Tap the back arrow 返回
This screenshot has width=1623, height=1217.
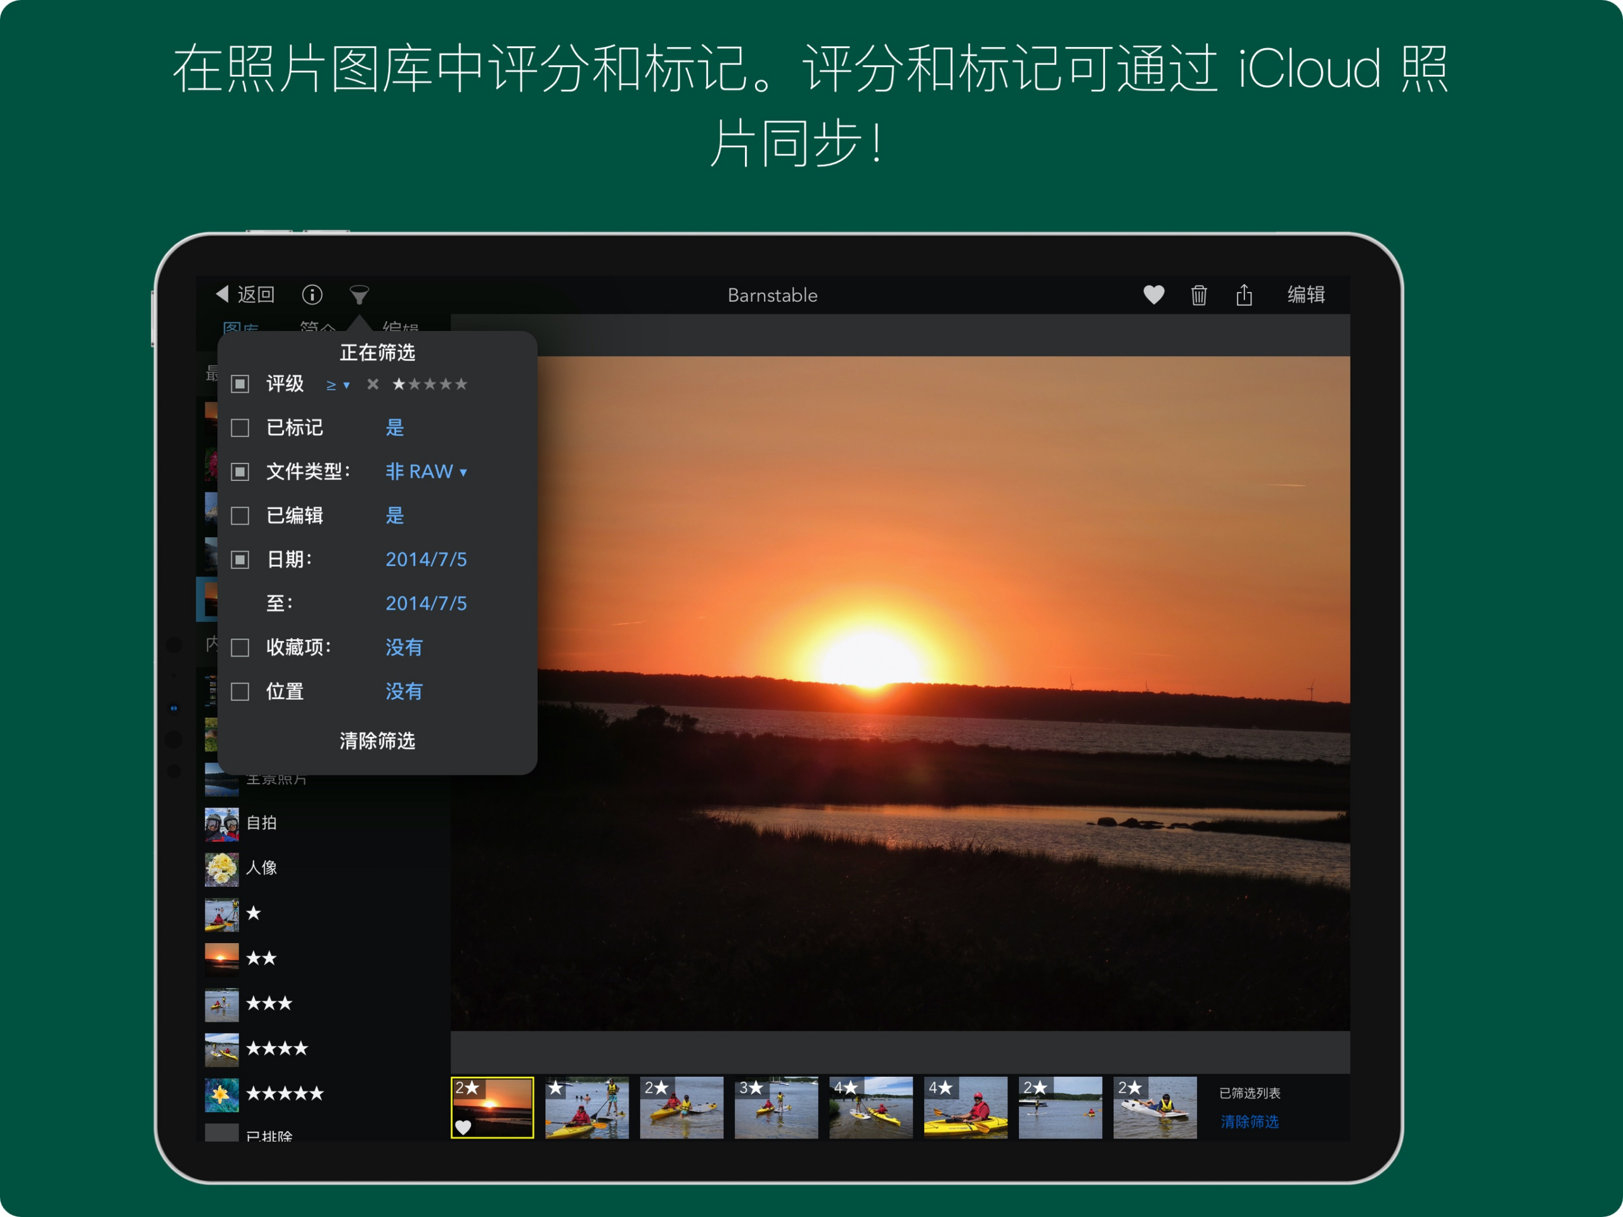245,294
